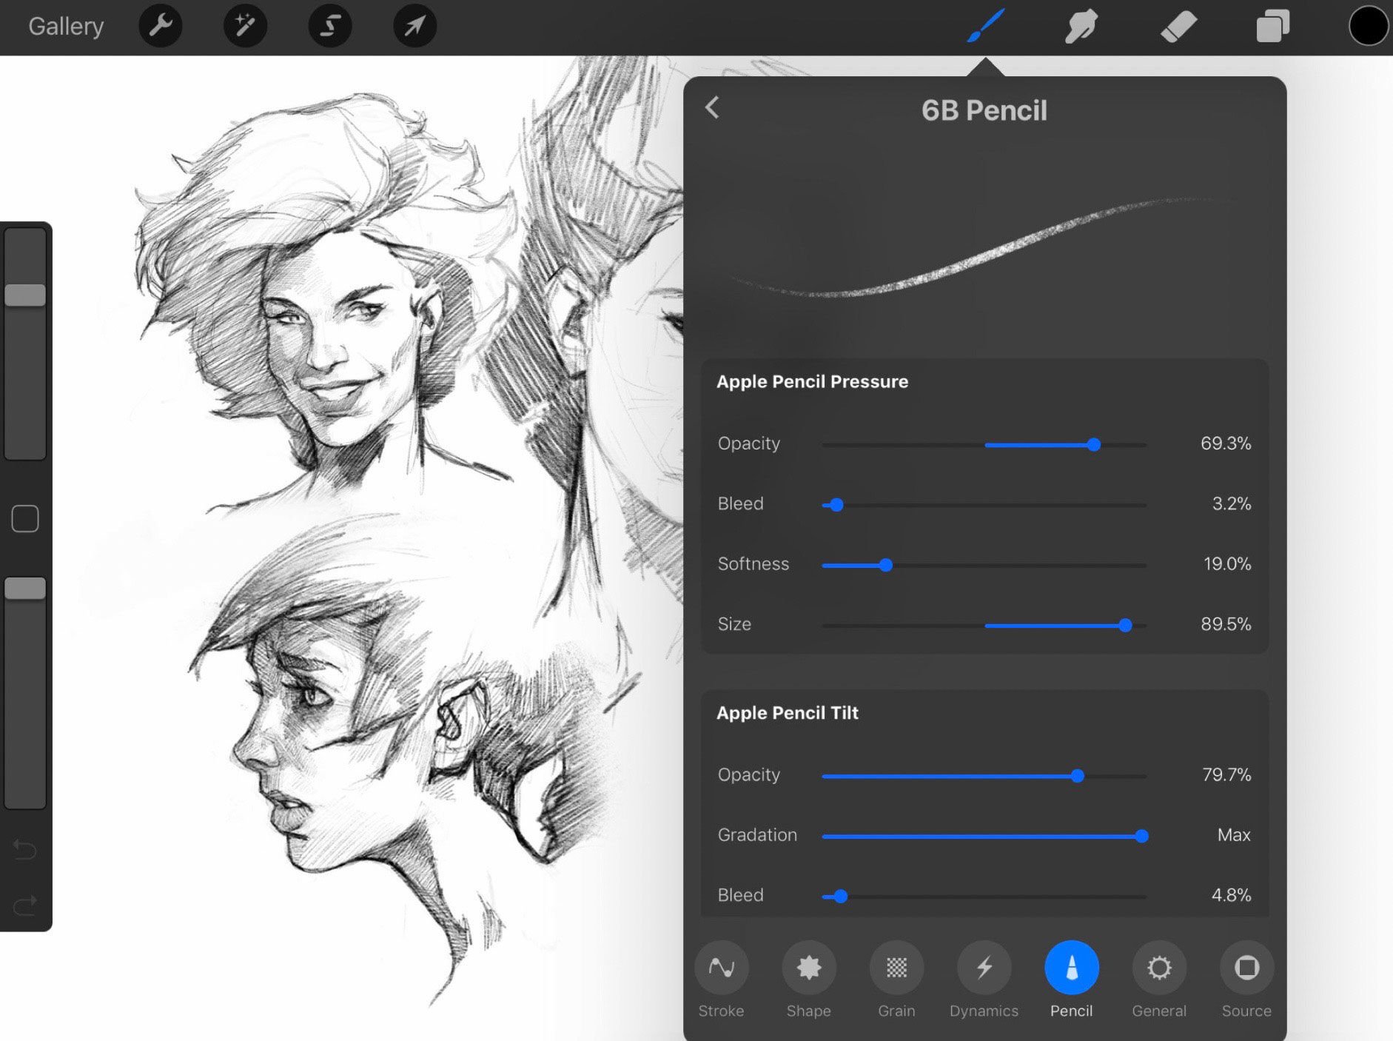This screenshot has width=1393, height=1041.
Task: Select the Selection S-shaped tool
Action: click(x=330, y=26)
